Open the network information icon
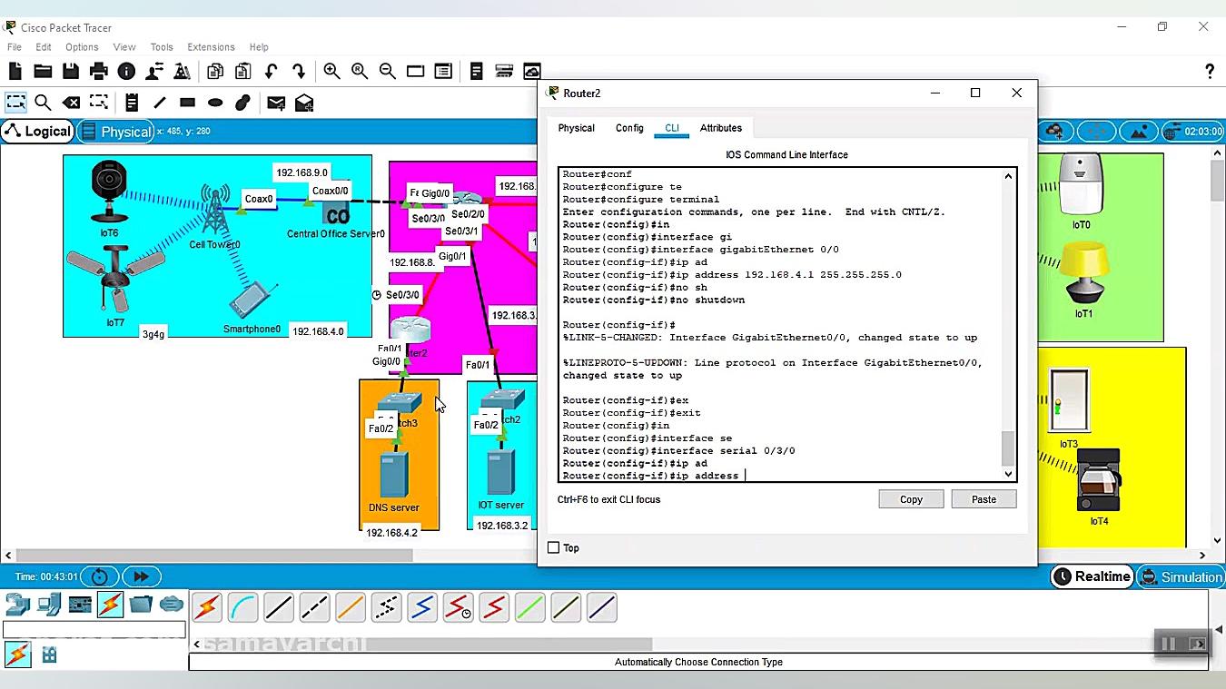Screen dimensions: 1226x689 (x=126, y=71)
